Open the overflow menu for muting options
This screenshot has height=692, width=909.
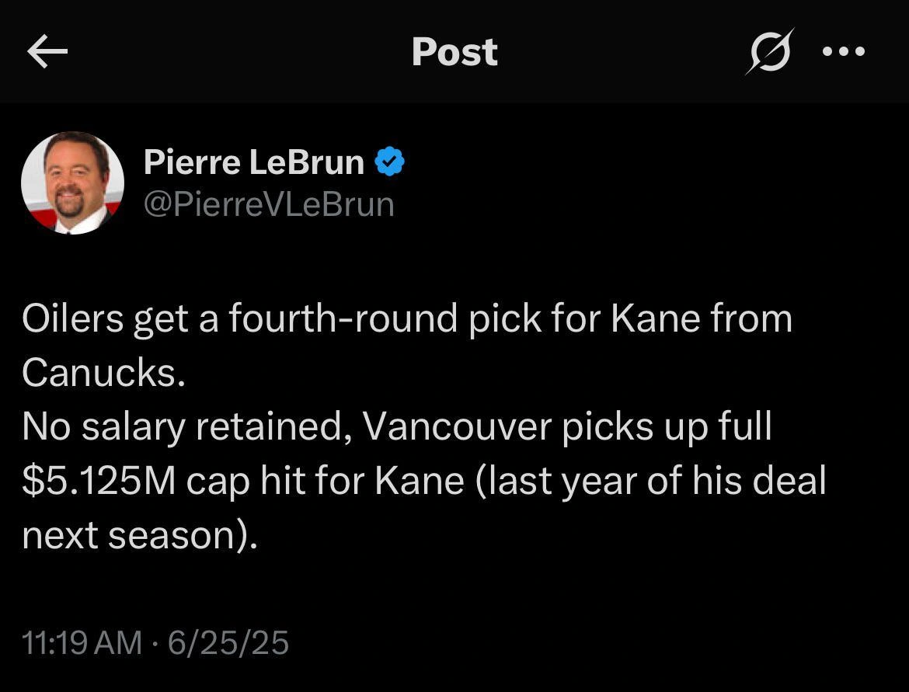pos(844,51)
